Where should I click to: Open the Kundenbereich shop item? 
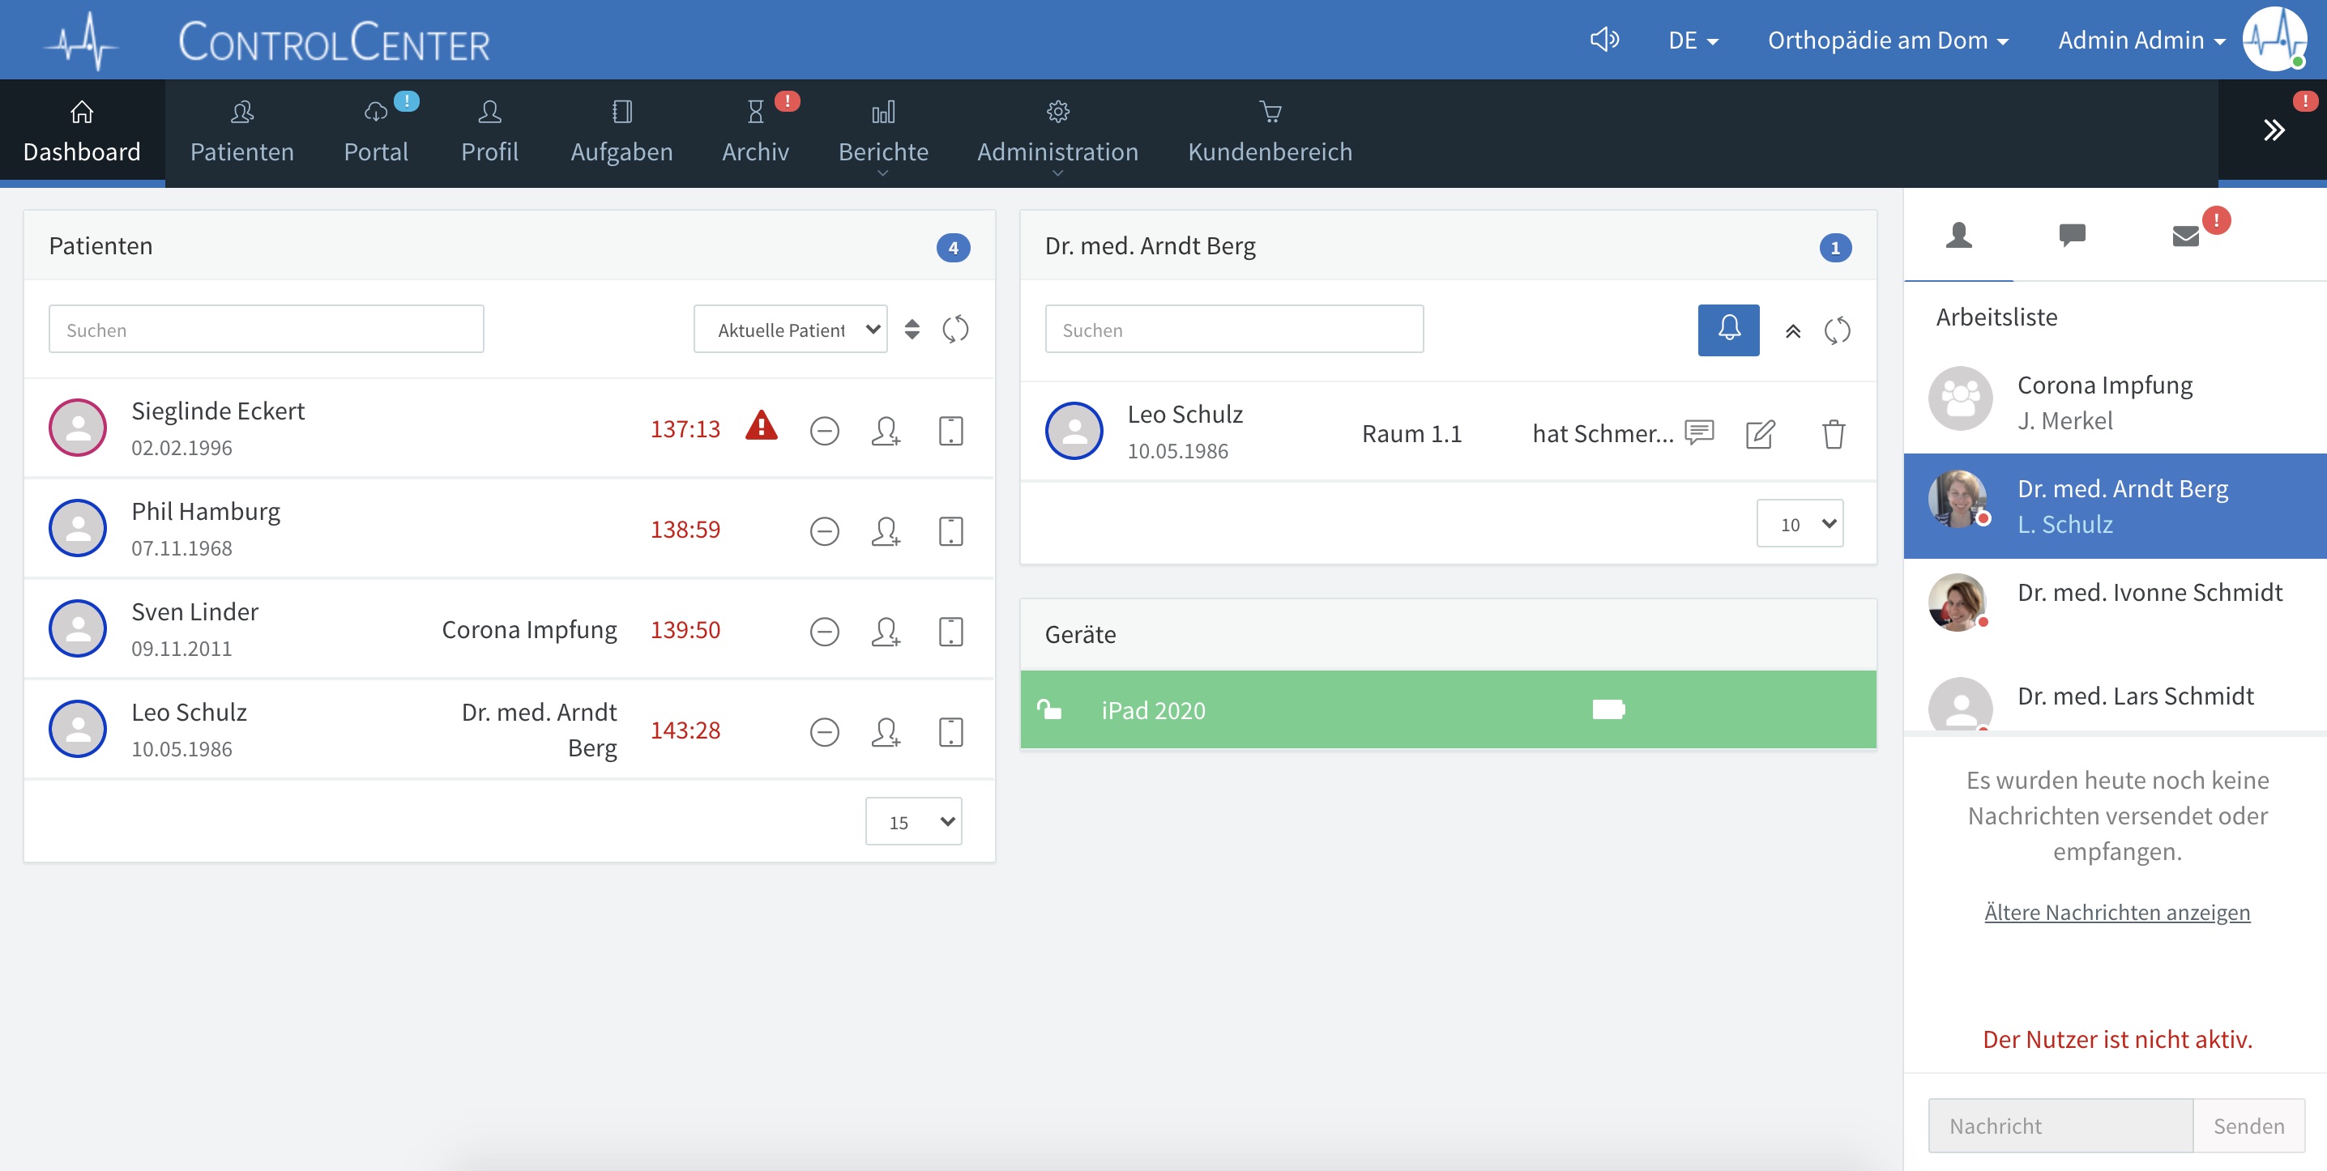pos(1270,133)
